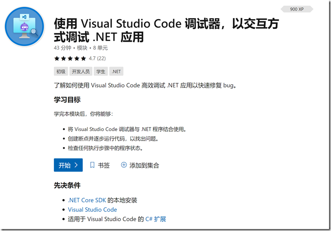Open the .NET Core SDK link

coord(87,200)
